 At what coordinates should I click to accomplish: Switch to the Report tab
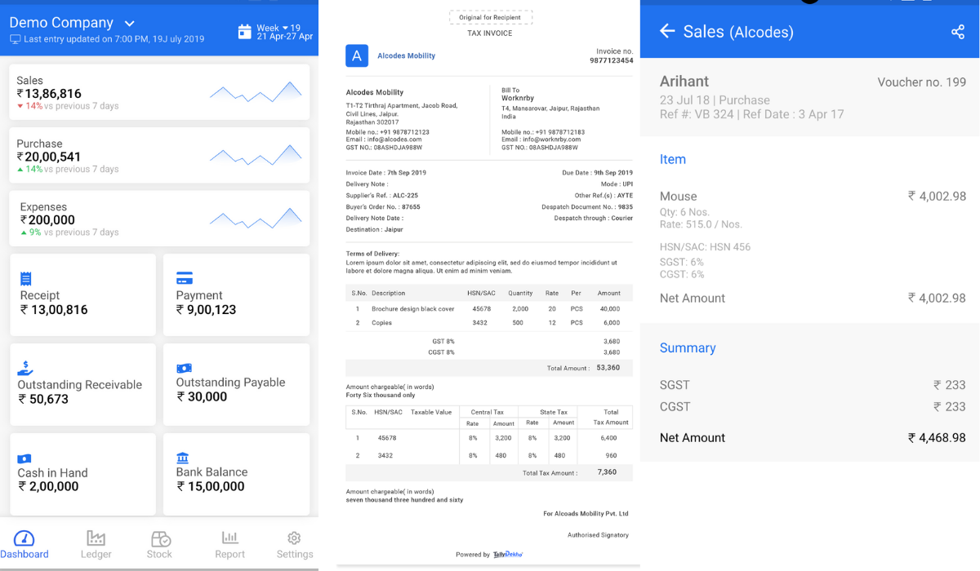pyautogui.click(x=229, y=545)
